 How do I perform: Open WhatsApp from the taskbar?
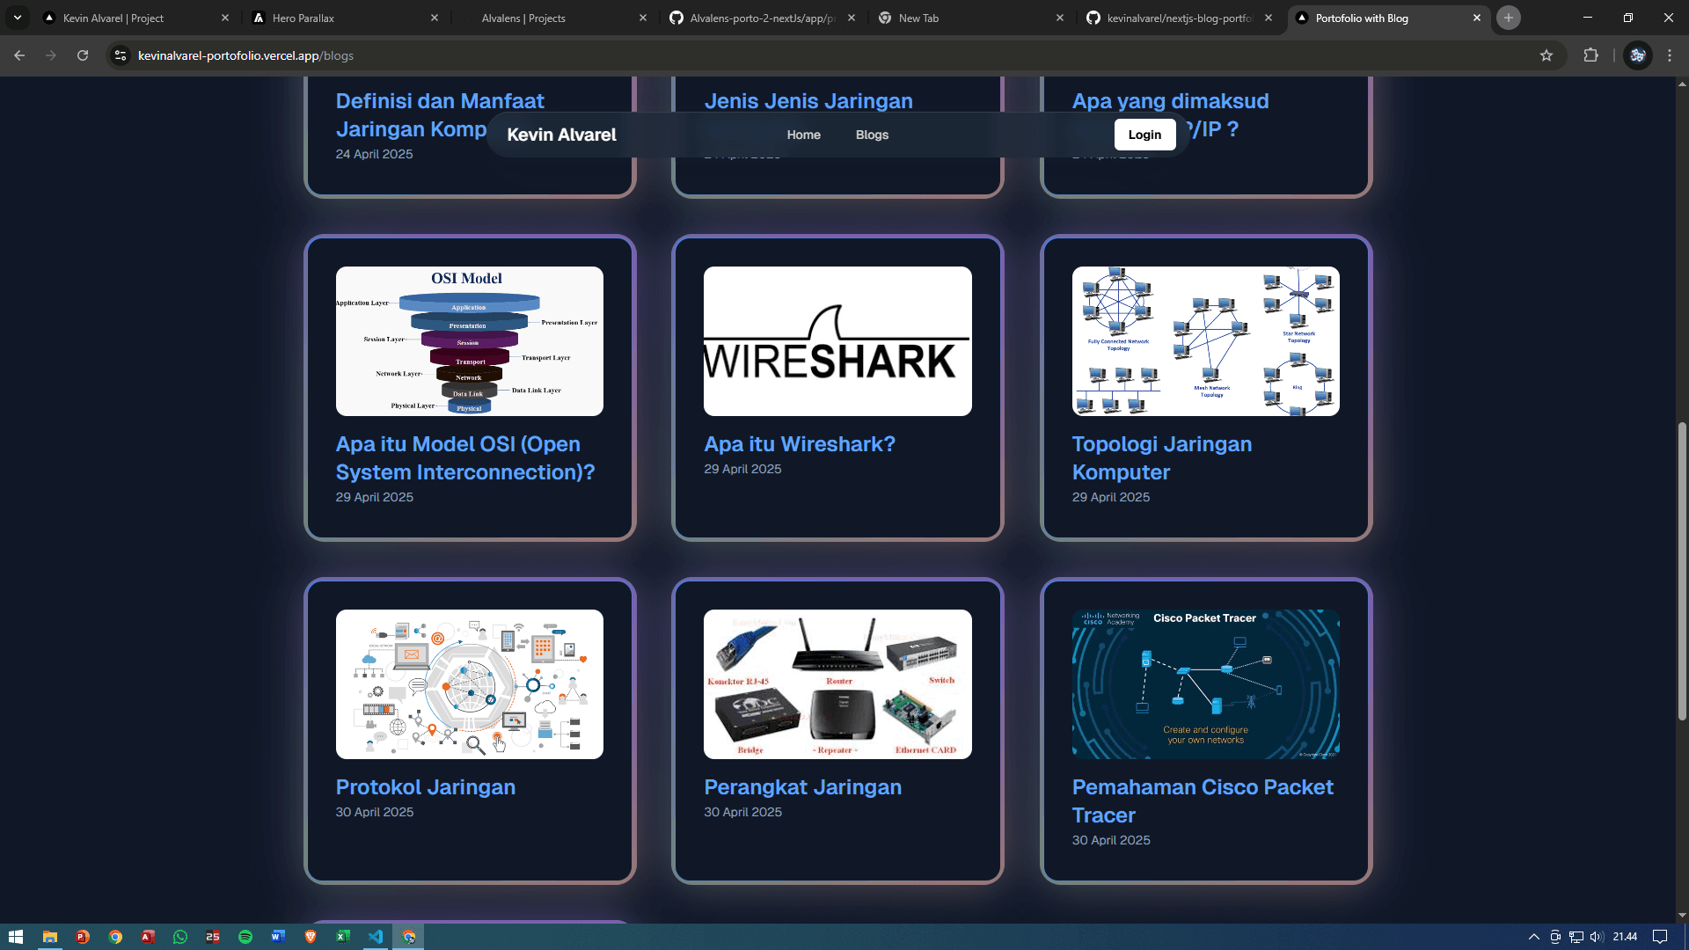[180, 937]
